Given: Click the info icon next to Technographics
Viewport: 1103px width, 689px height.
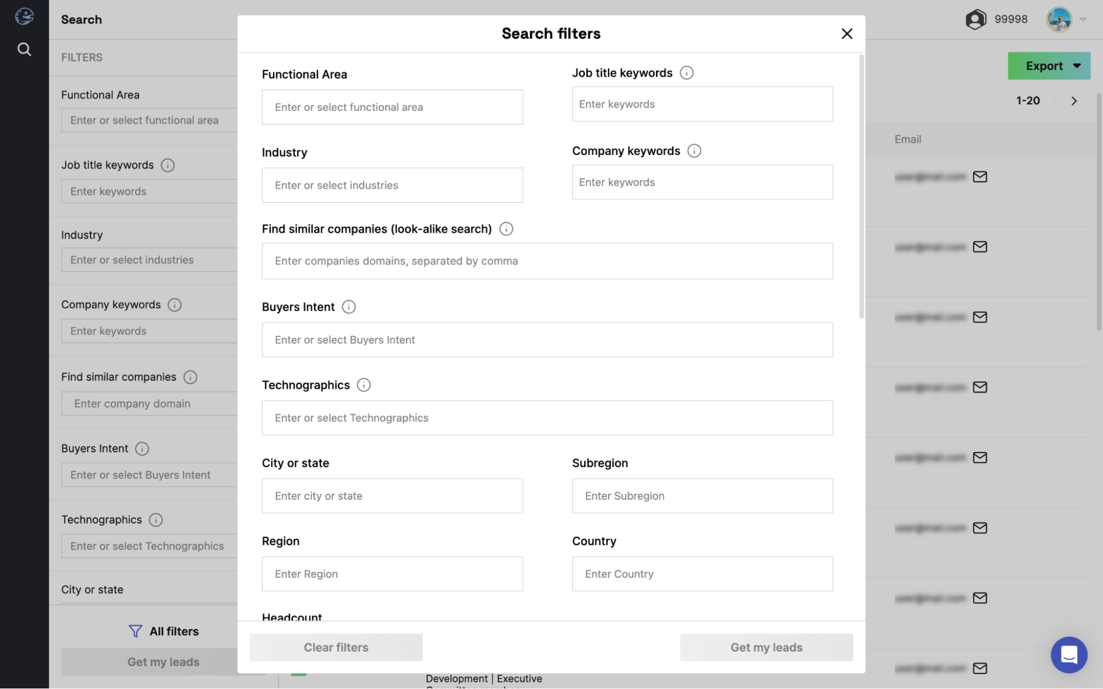Looking at the screenshot, I should pyautogui.click(x=363, y=385).
